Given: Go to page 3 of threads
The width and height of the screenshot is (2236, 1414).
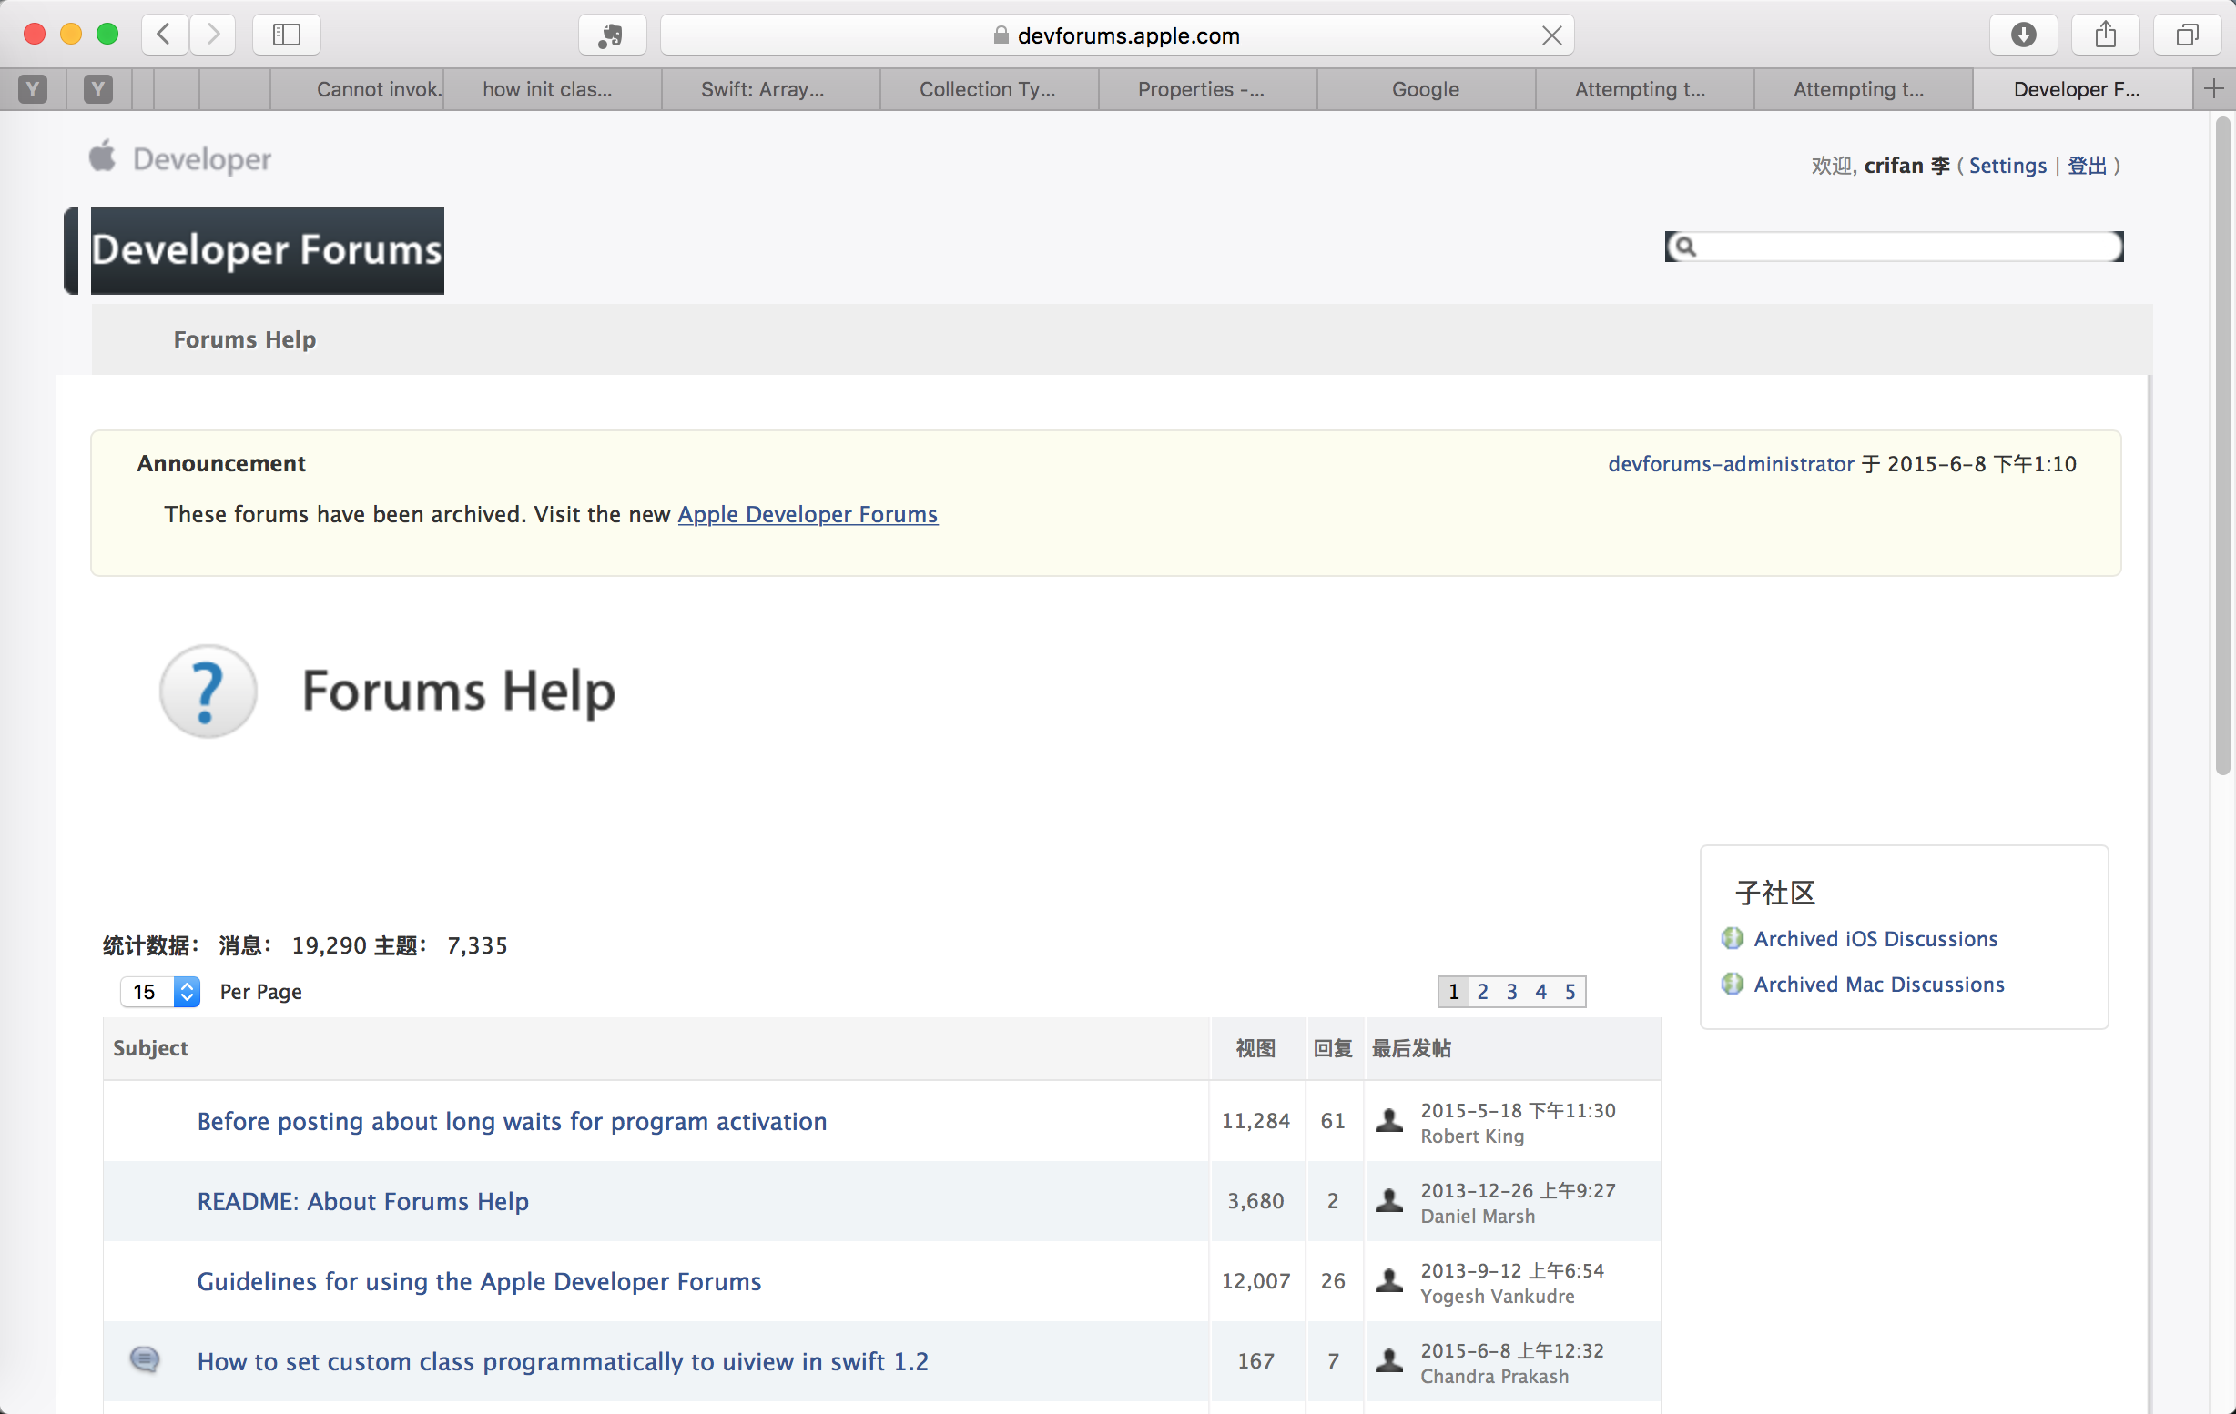Looking at the screenshot, I should 1511,992.
